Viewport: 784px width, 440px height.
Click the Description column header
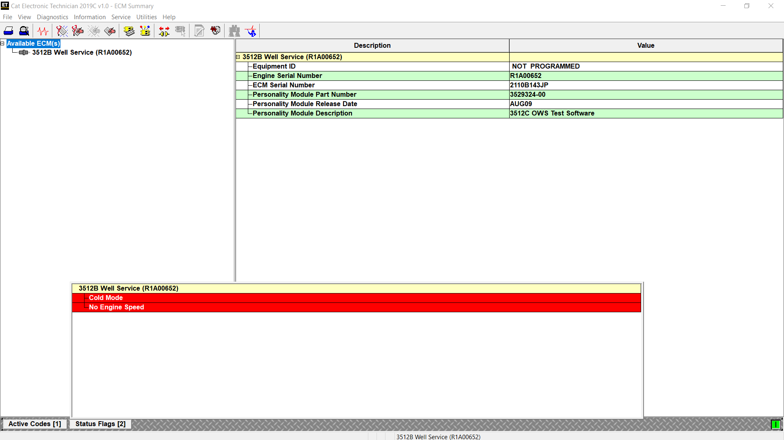(x=372, y=46)
